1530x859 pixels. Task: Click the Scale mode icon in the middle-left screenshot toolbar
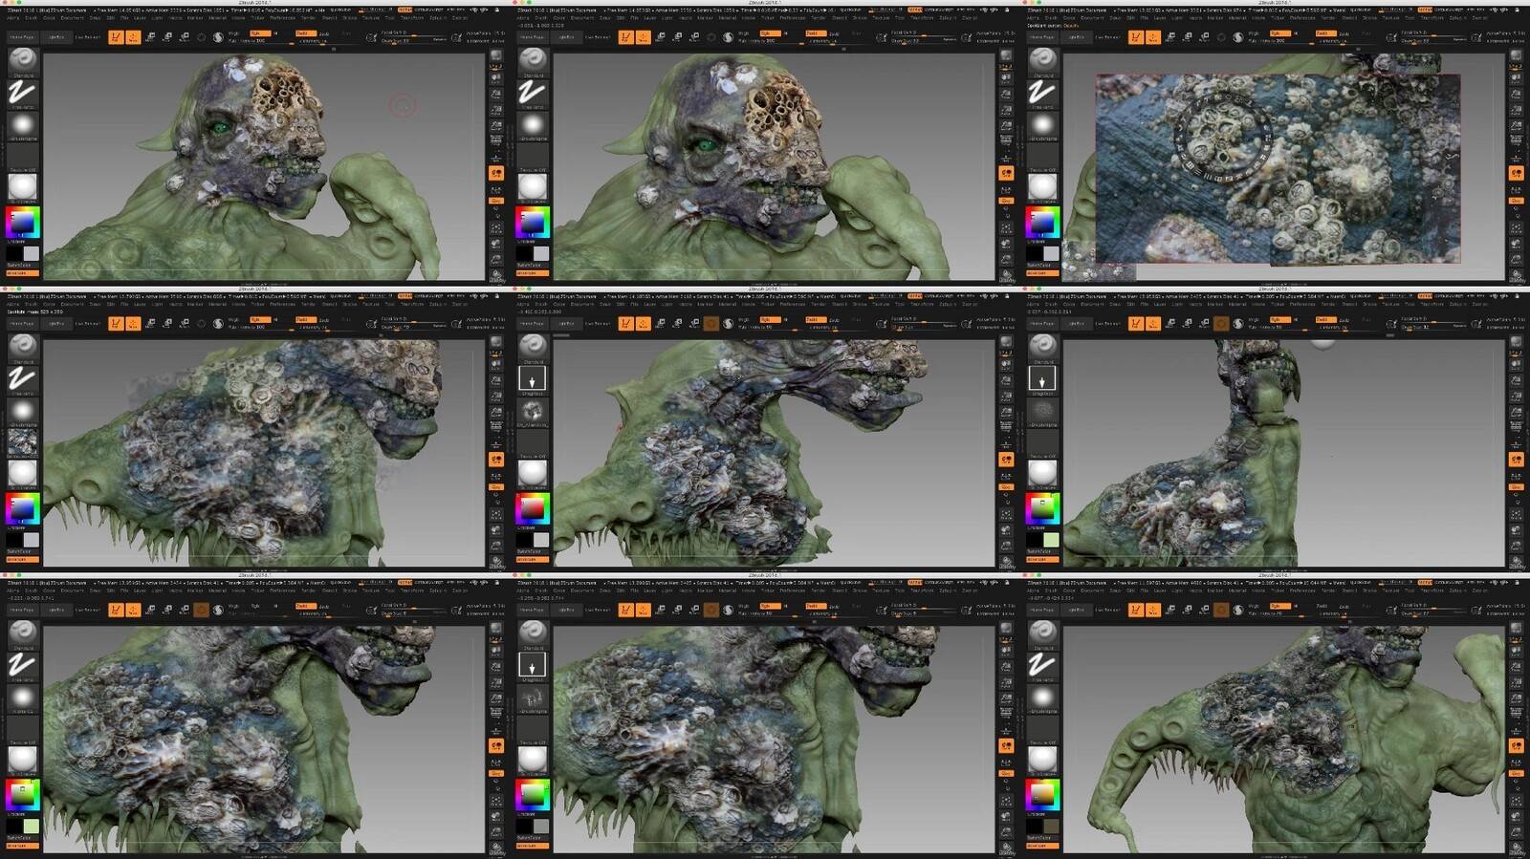click(167, 324)
